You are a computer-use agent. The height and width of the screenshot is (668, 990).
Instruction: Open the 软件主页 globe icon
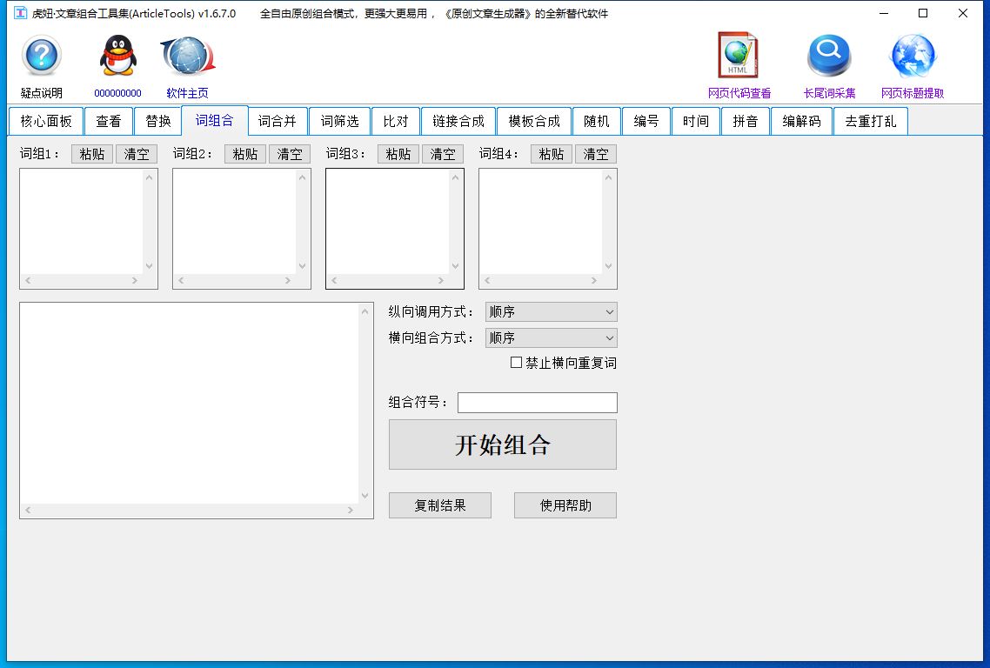188,57
